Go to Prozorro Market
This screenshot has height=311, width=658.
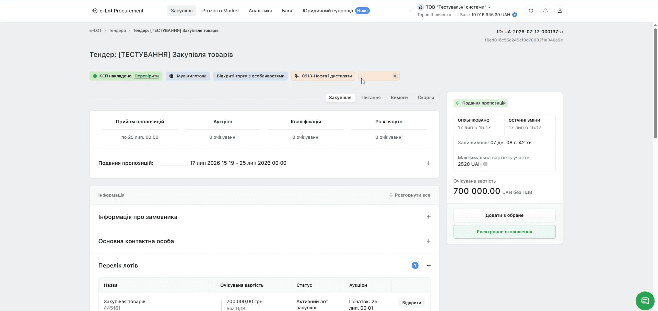click(x=221, y=11)
